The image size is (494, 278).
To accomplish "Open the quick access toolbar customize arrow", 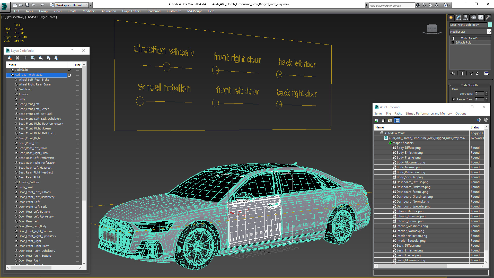I will click(x=90, y=5).
